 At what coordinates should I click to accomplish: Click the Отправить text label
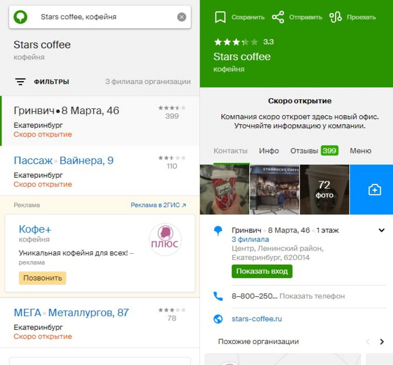tap(306, 17)
